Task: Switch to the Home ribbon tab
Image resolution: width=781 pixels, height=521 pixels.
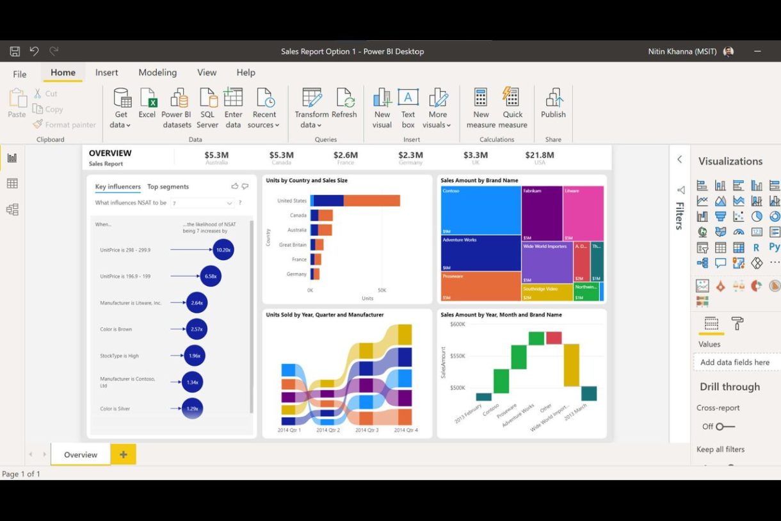Action: coord(63,72)
